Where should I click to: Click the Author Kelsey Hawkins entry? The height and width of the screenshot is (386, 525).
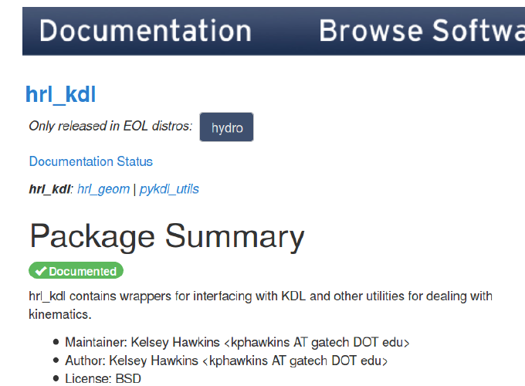(x=226, y=361)
